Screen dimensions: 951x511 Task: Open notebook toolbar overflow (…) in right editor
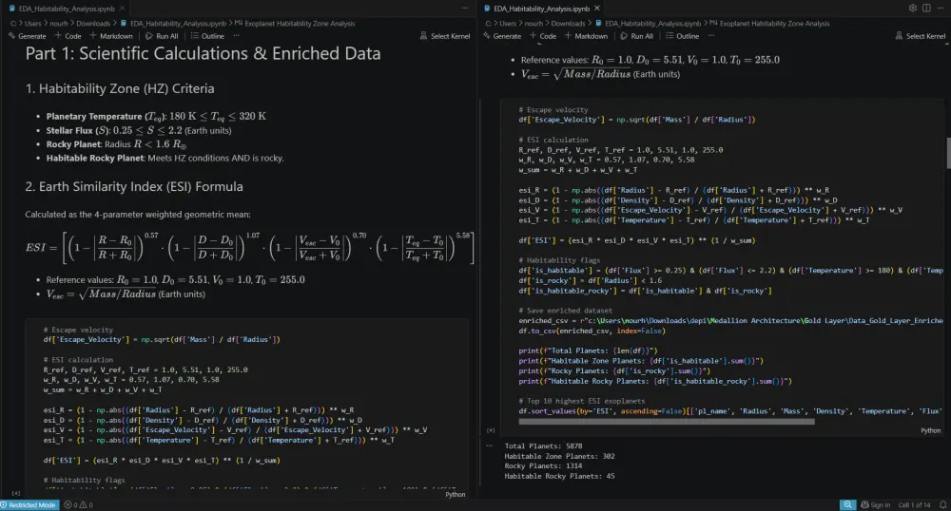[711, 36]
